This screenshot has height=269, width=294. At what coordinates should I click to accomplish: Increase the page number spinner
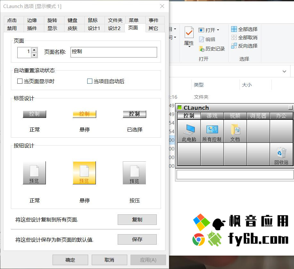coord(34,50)
